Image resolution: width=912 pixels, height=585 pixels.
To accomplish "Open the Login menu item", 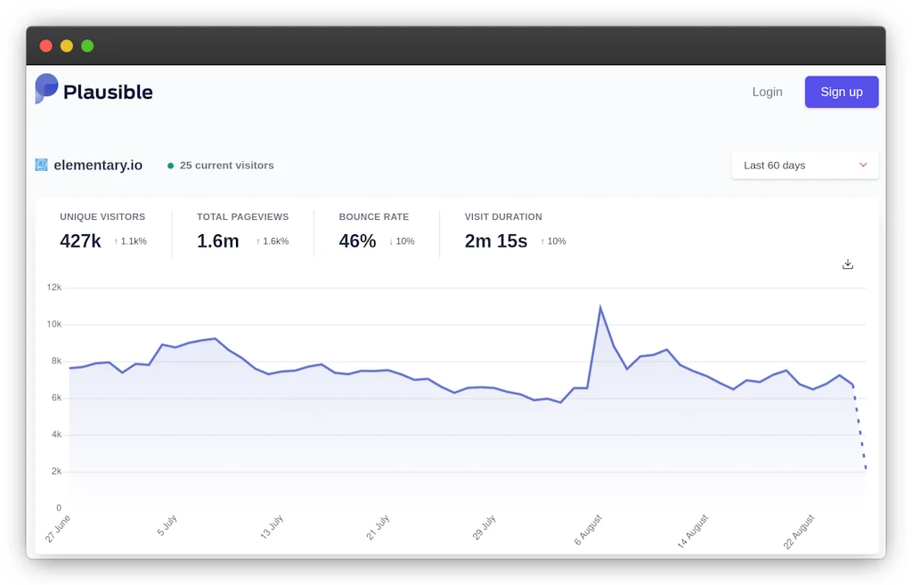I will (767, 92).
